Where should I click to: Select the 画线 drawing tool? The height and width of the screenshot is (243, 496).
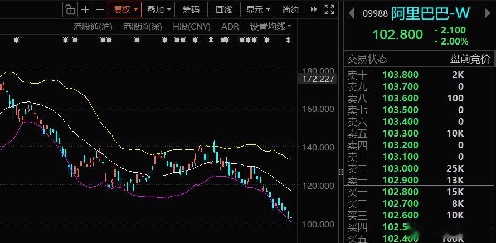click(x=224, y=10)
